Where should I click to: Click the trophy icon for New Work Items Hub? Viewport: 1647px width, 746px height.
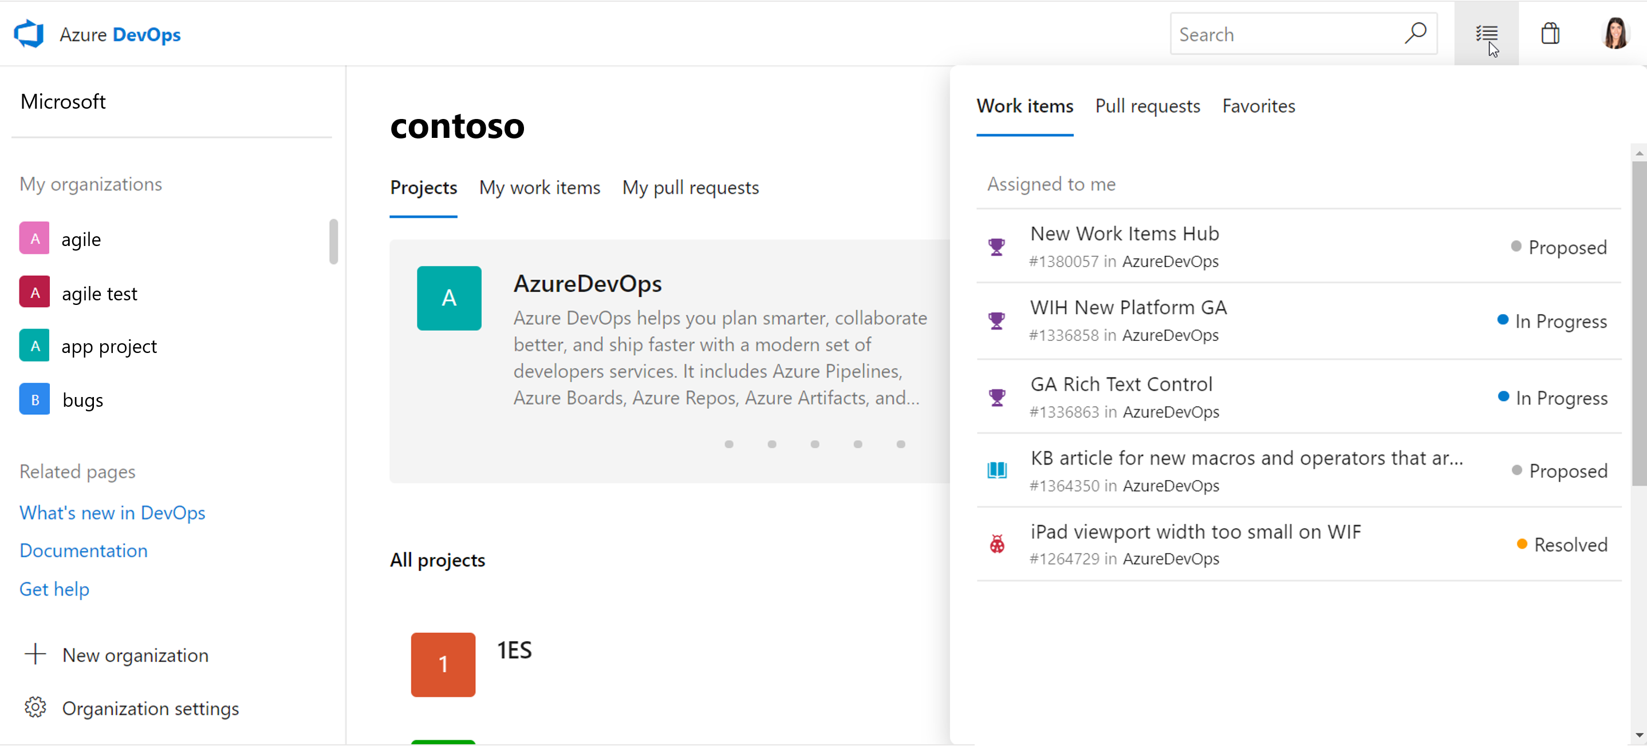coord(996,245)
